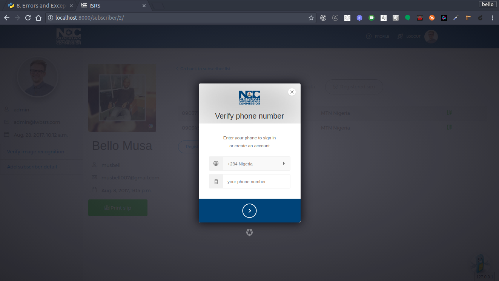Open the Chrome three-dot menu
The width and height of the screenshot is (499, 281).
coord(493,18)
